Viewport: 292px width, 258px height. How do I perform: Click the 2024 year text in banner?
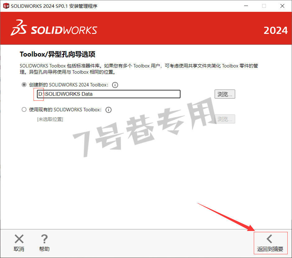pos(276,30)
